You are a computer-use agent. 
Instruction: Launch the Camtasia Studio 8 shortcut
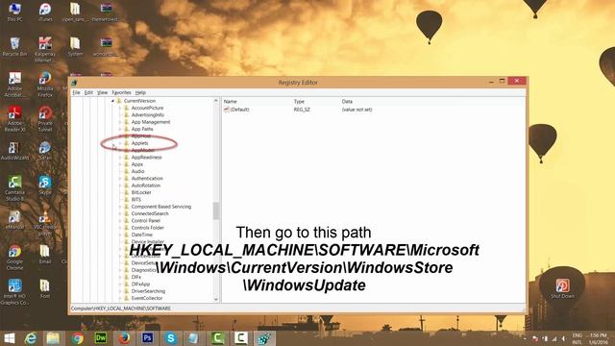click(14, 188)
